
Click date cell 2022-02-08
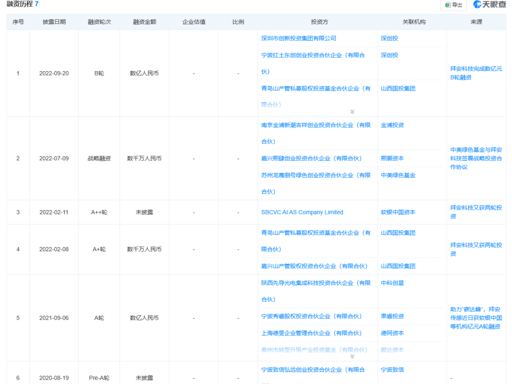(x=54, y=249)
